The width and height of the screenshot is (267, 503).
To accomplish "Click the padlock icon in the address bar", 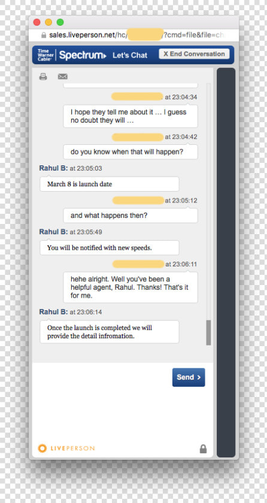I will (x=44, y=35).
